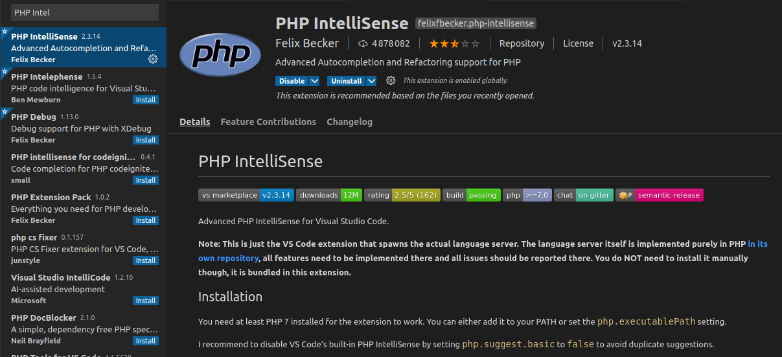Select PHP DocBlocker list entry
The width and height of the screenshot is (782, 357).
coord(83,328)
